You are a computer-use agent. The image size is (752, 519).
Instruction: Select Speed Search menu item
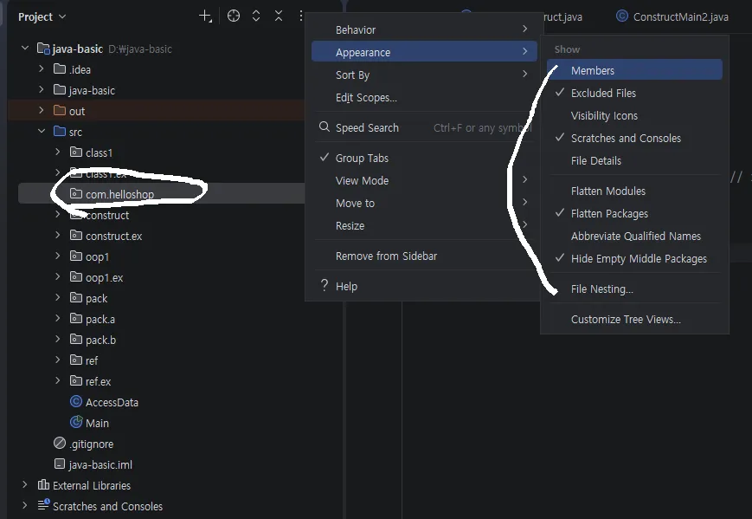[x=424, y=127]
